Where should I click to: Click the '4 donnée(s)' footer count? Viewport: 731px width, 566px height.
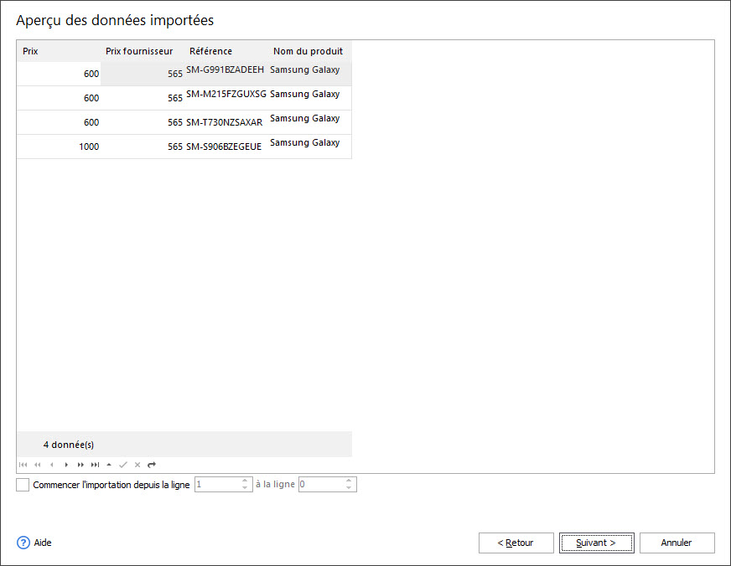[69, 445]
